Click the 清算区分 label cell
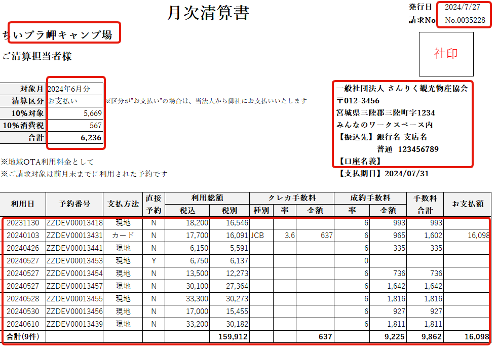The width and height of the screenshot is (497, 352). point(23,101)
